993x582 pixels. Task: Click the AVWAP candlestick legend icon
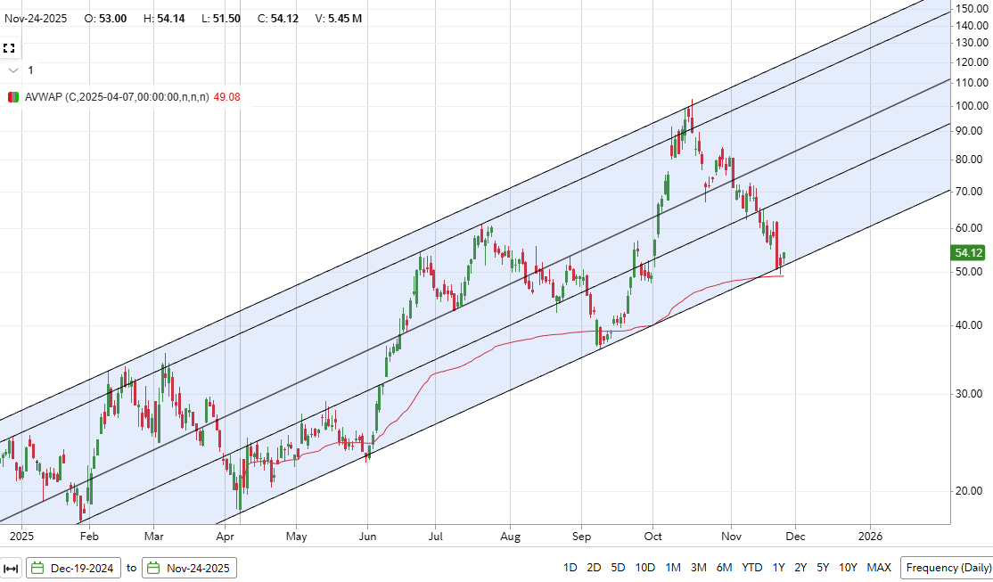(x=12, y=94)
